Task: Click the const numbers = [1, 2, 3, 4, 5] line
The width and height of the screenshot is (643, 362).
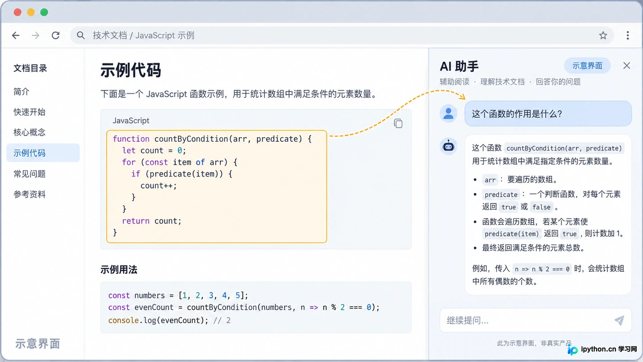Action: point(178,295)
